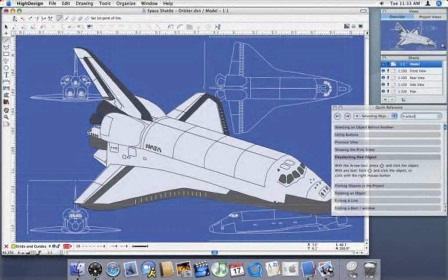Toggle visibility of Front View sheet
This screenshot has width=448, height=280.
(x=383, y=71)
